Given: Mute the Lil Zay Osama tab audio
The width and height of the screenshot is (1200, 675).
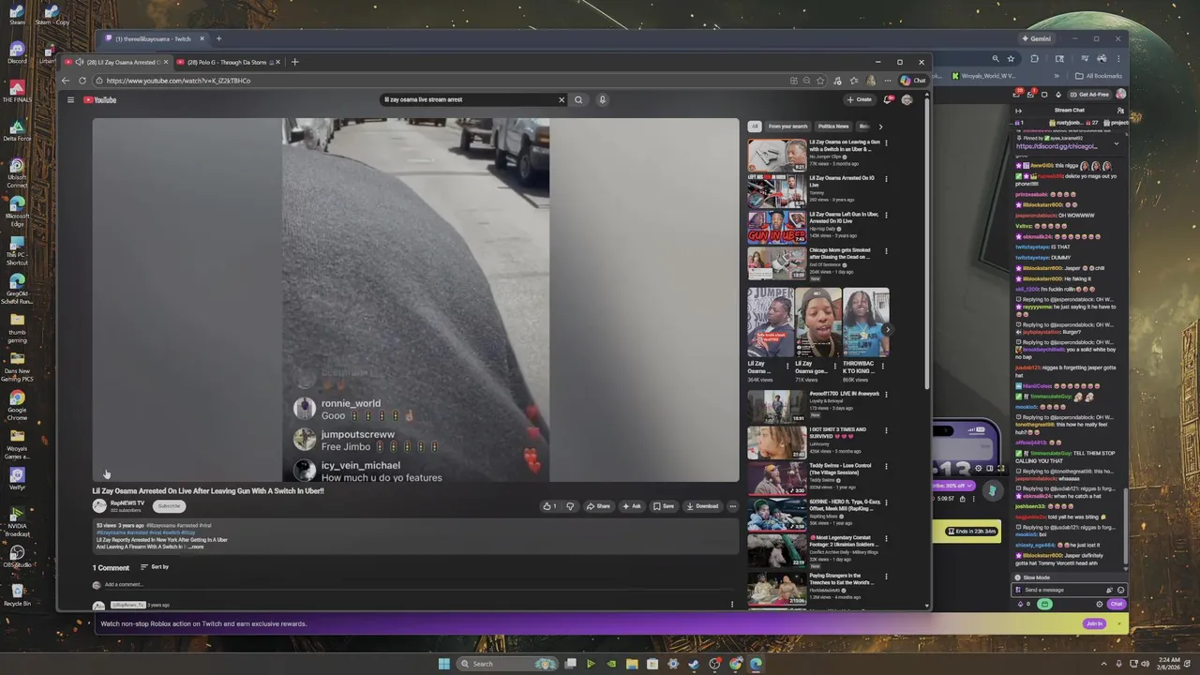Looking at the screenshot, I should 79,62.
